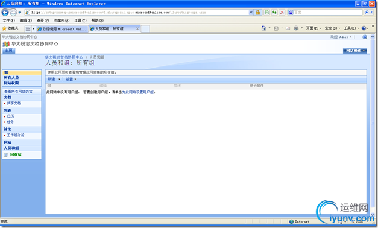Open the 帮助 menu
Image resolution: width=378 pixels, height=228 pixels.
click(x=98, y=21)
